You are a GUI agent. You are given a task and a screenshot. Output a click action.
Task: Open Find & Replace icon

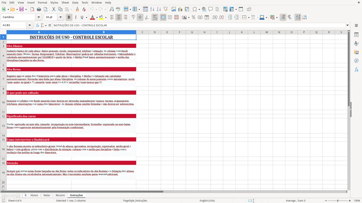coord(112,9)
